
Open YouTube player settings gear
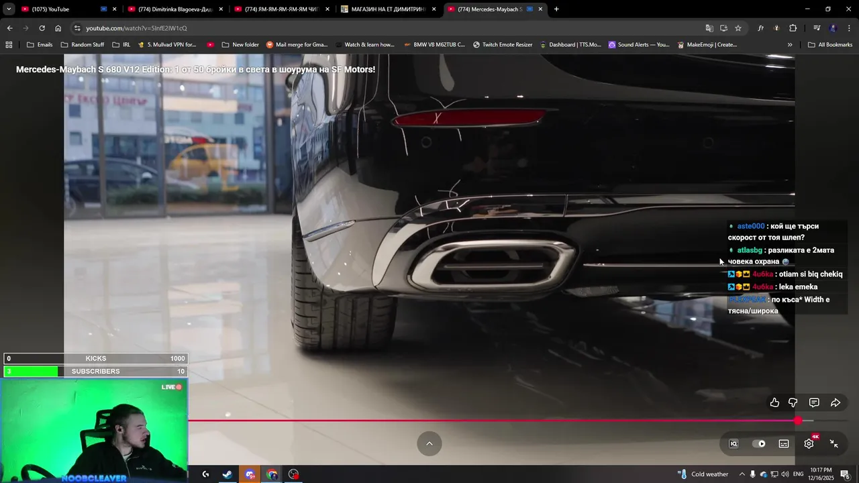coord(809,443)
